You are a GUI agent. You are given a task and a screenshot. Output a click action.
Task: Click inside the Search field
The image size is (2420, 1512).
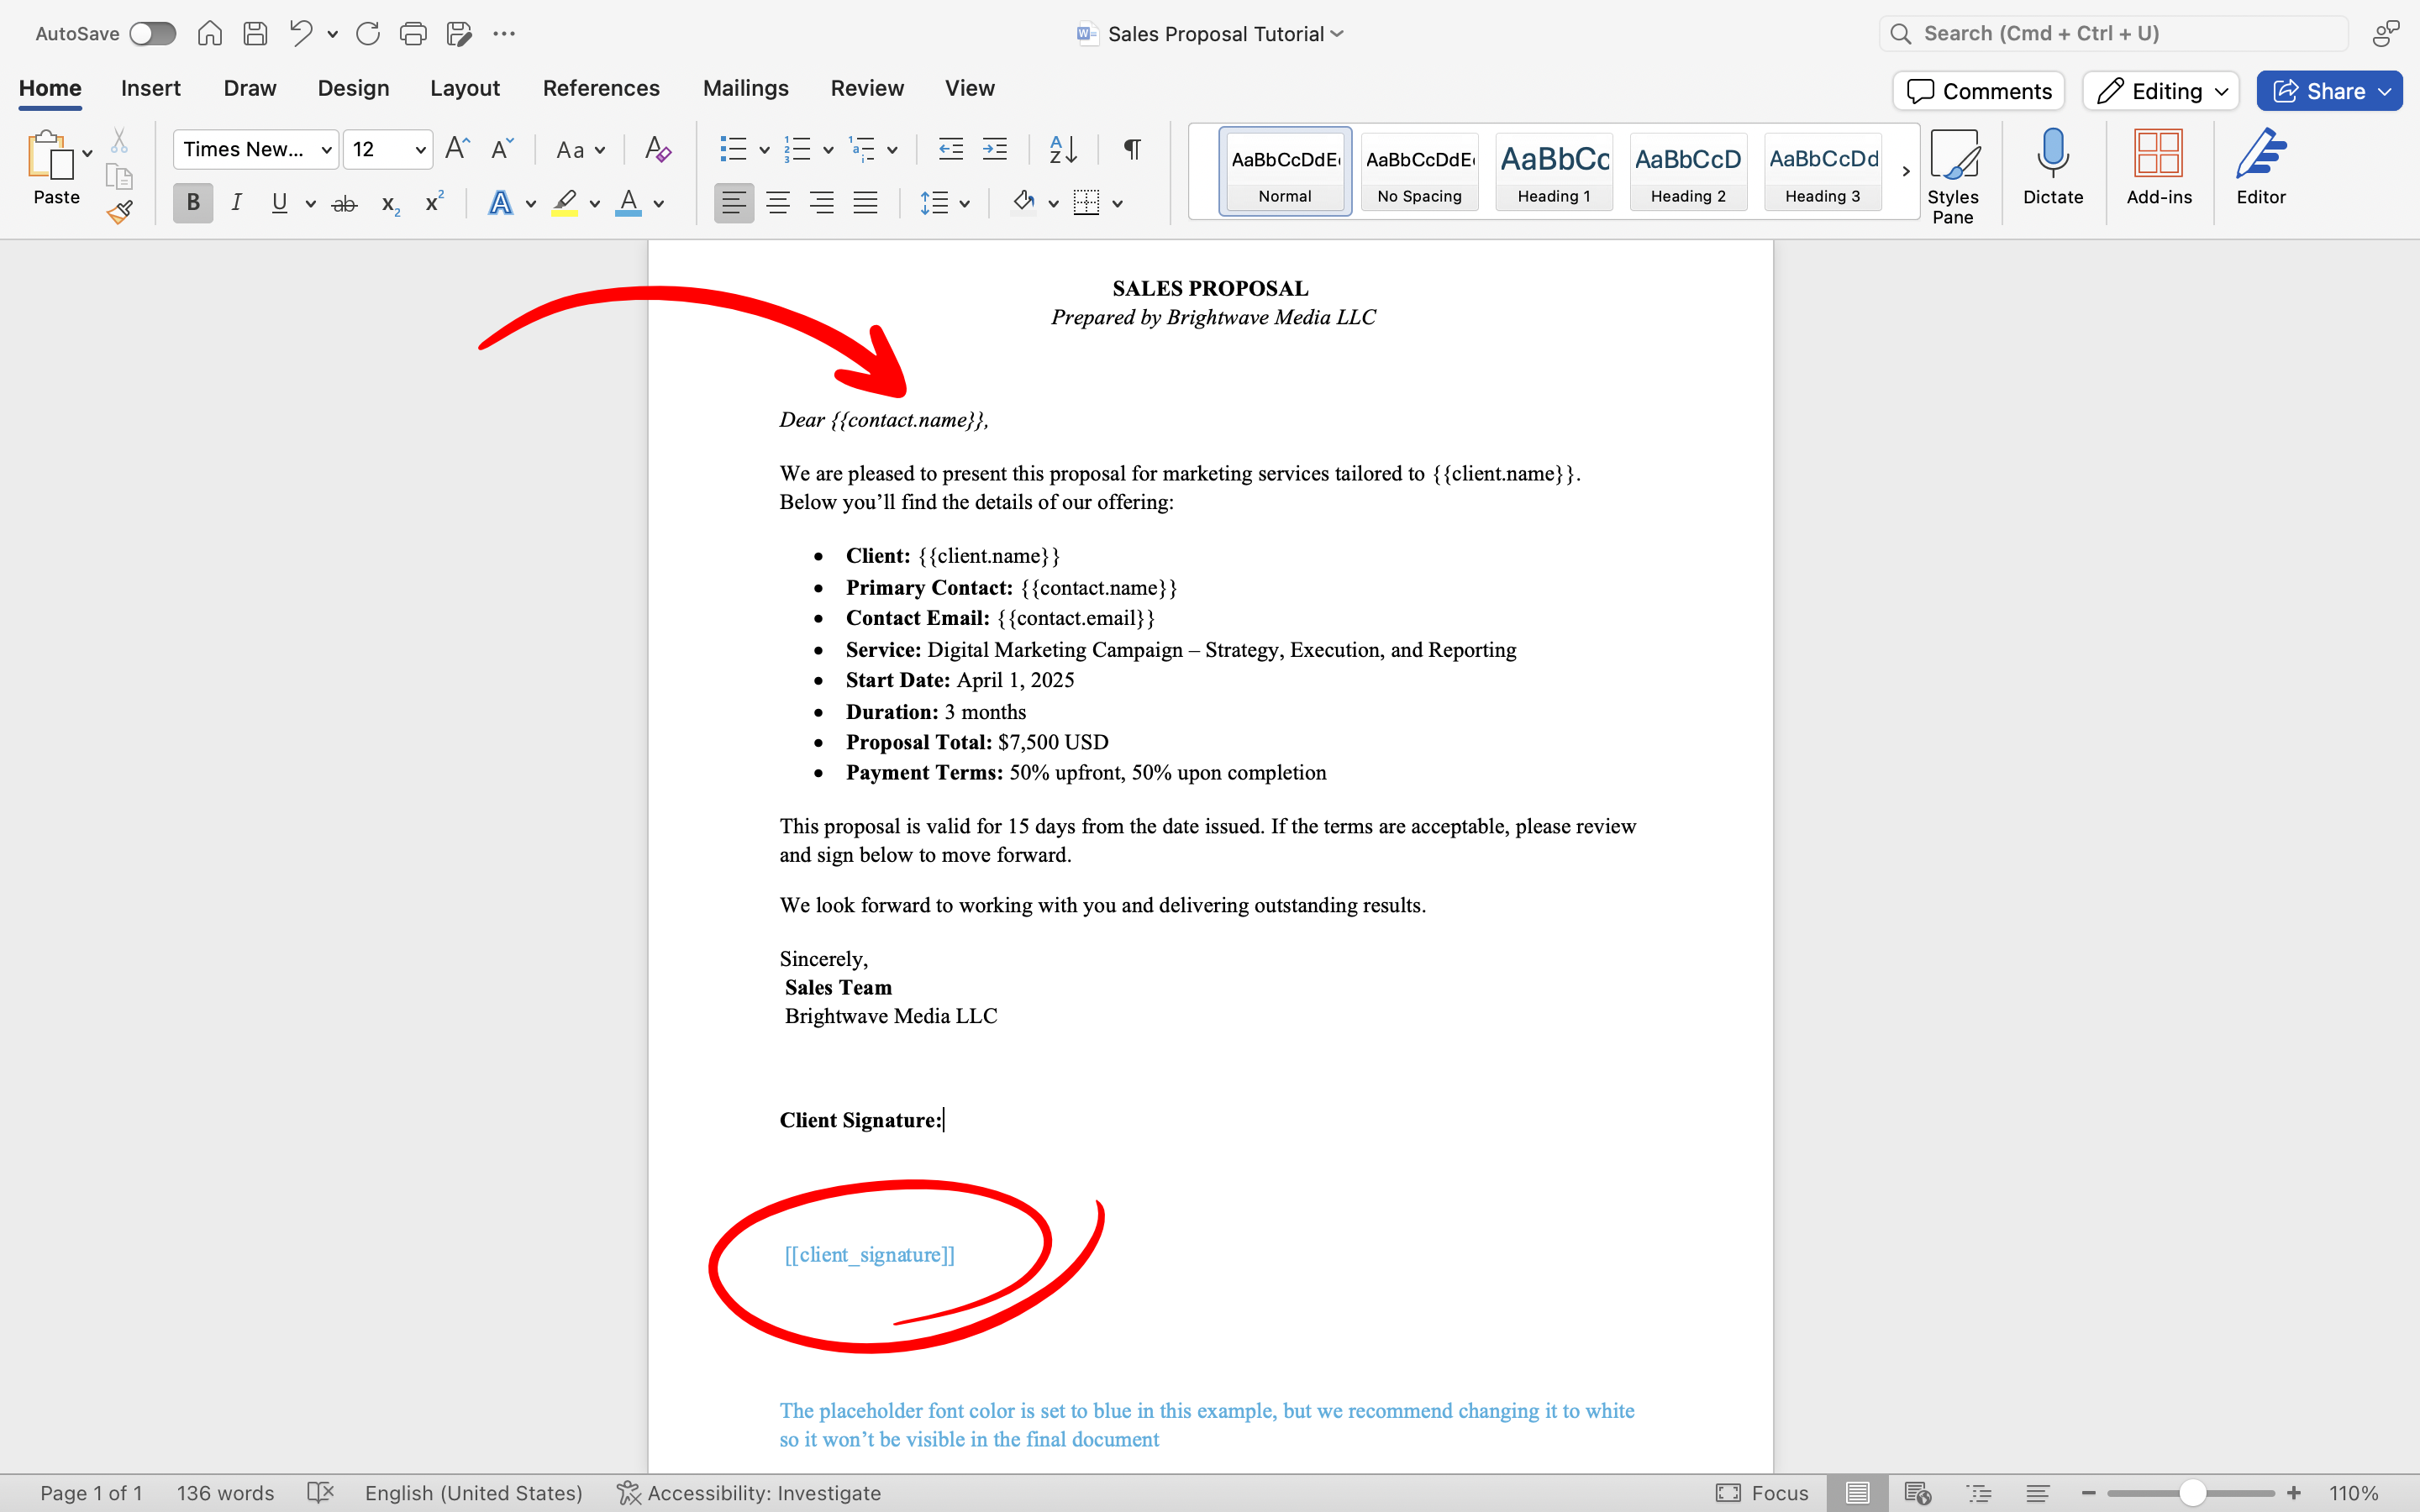coord(2110,33)
